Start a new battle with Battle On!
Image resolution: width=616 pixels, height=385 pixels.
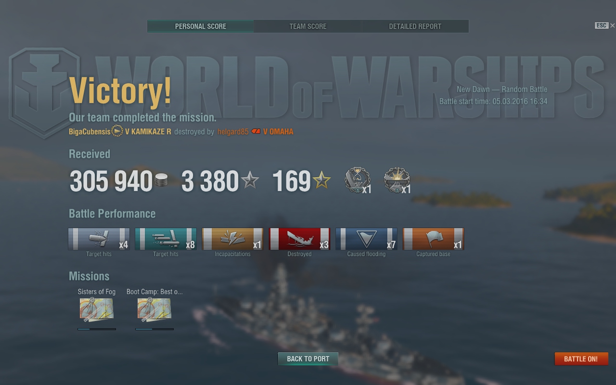(x=581, y=359)
